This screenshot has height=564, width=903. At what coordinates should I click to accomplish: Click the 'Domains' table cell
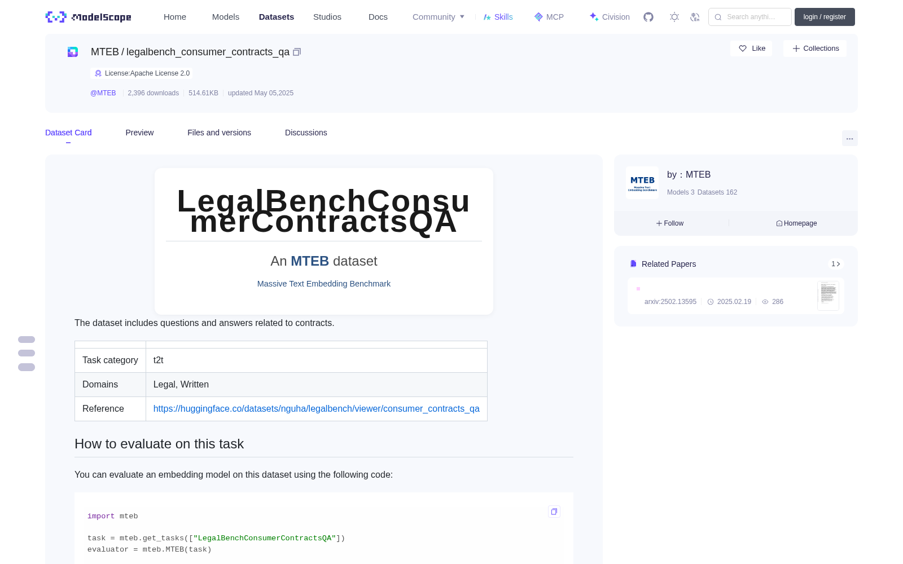(x=110, y=385)
